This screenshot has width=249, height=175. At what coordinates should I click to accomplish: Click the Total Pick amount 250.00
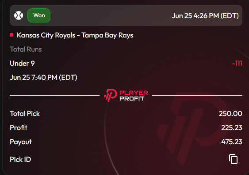[230, 114]
